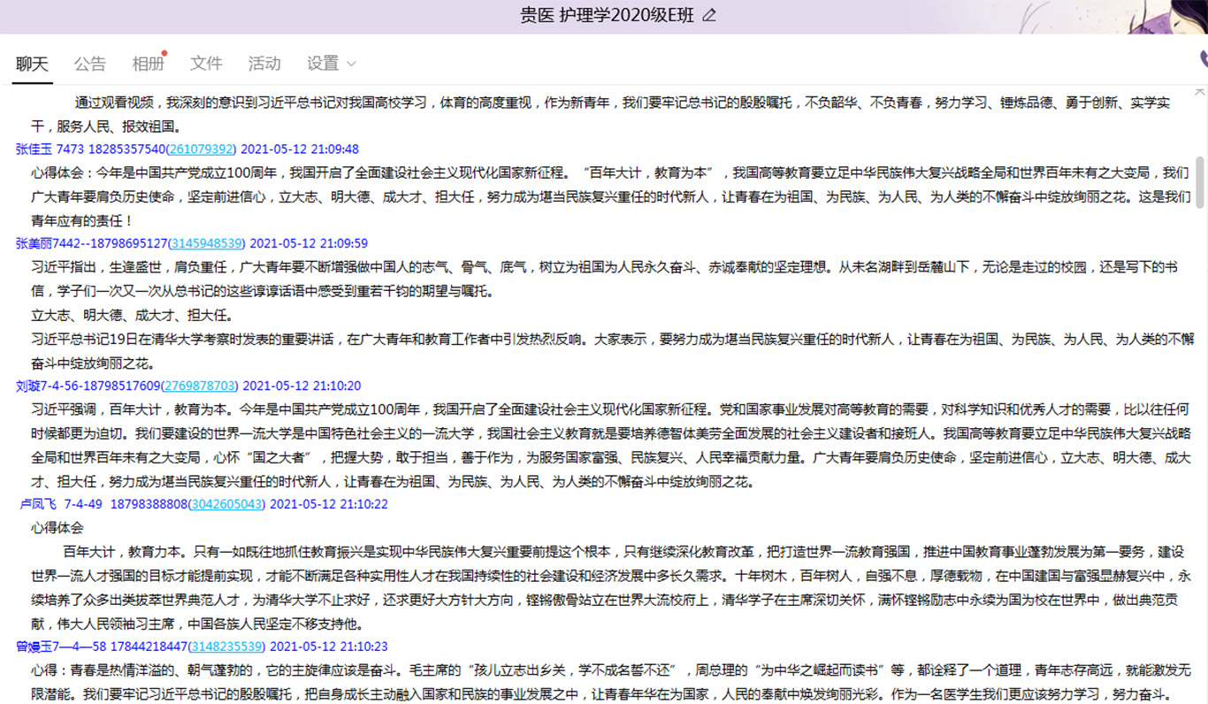Open the 活动 tab

(264, 64)
